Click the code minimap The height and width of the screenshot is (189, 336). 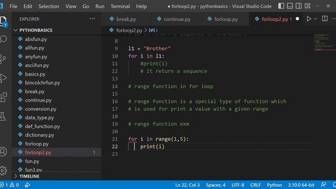[324, 42]
